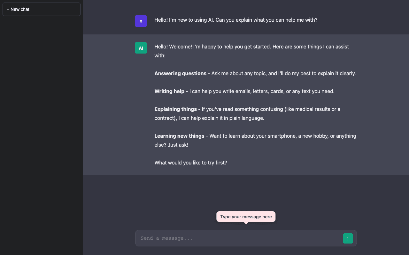Click the arrow inside the send button
This screenshot has width=409, height=255.
pos(348,238)
